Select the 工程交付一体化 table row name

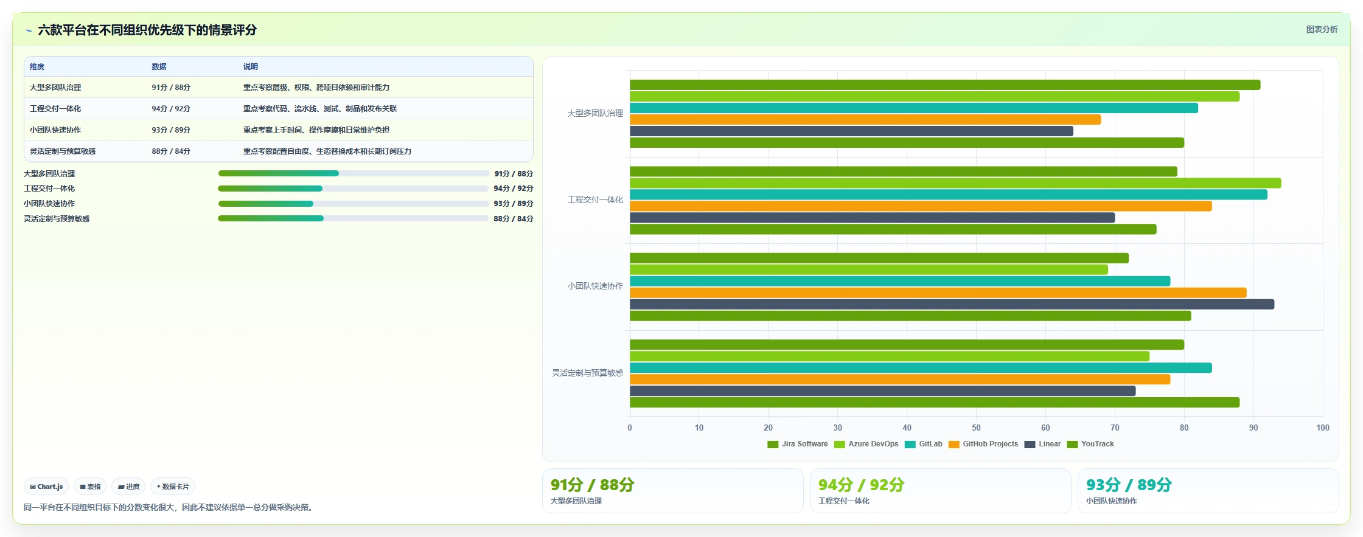pyautogui.click(x=55, y=109)
